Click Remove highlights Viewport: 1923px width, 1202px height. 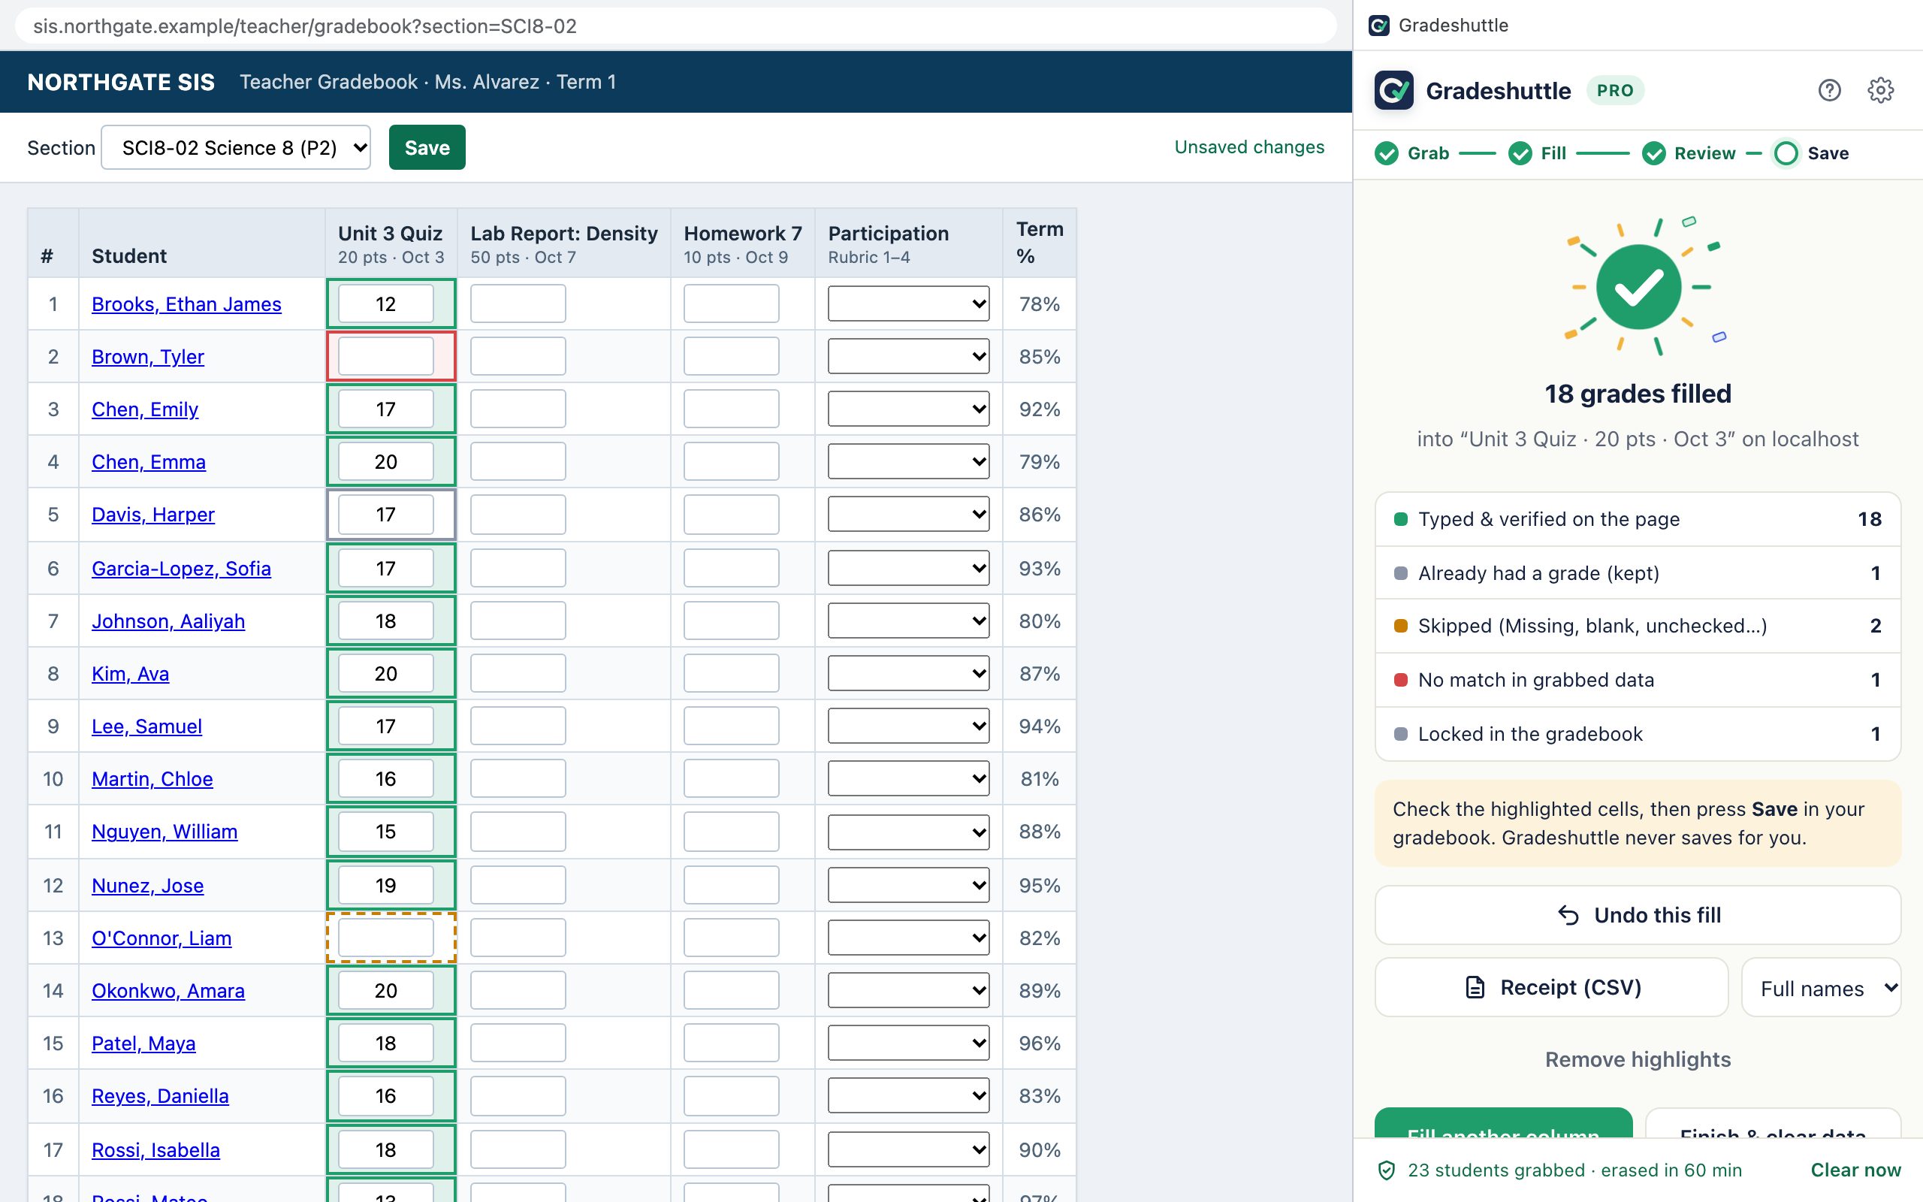click(1637, 1059)
